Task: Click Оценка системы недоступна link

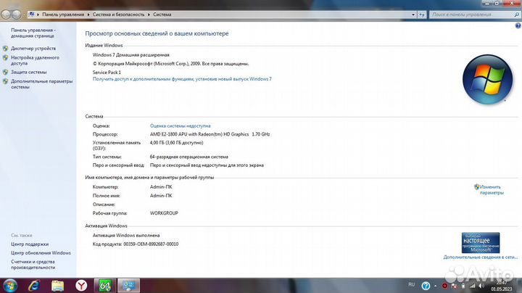Action: [180, 126]
